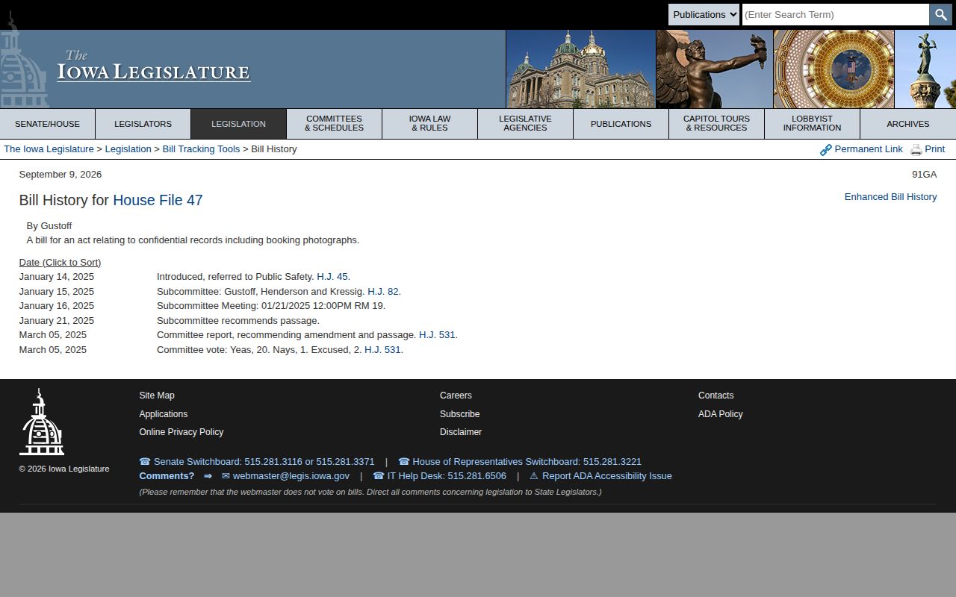Open House Journal H.J. 45 link
This screenshot has width=956, height=597.
332,277
